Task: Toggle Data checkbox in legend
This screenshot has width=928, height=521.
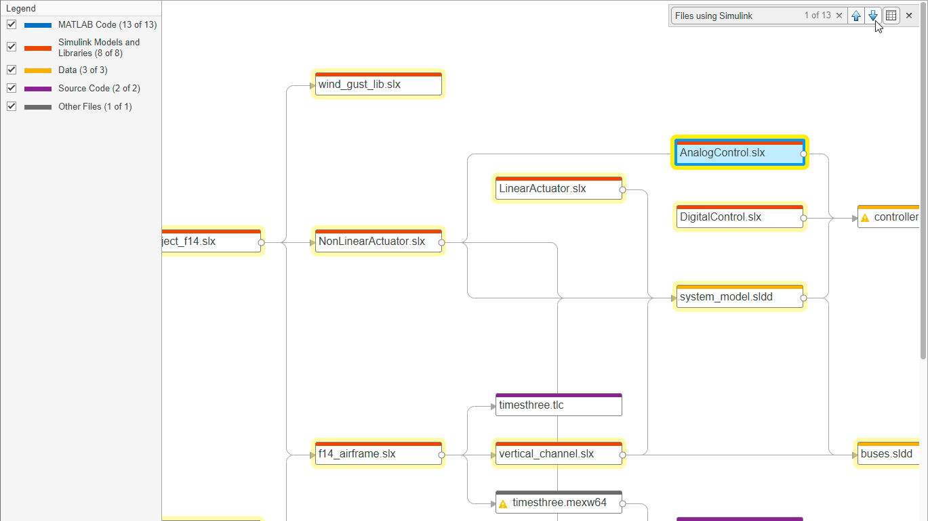Action: point(12,70)
